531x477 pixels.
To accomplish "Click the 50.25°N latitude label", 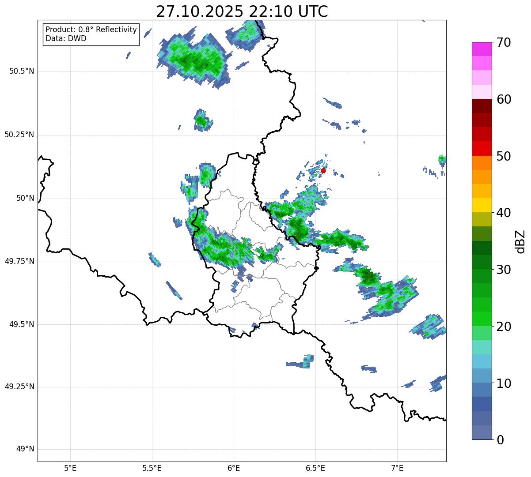I will pos(19,135).
